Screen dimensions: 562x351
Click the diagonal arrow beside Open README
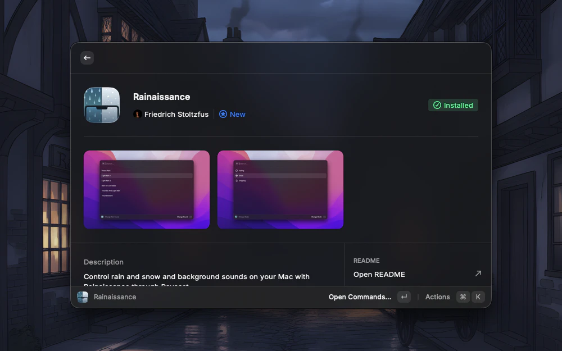[478, 273]
